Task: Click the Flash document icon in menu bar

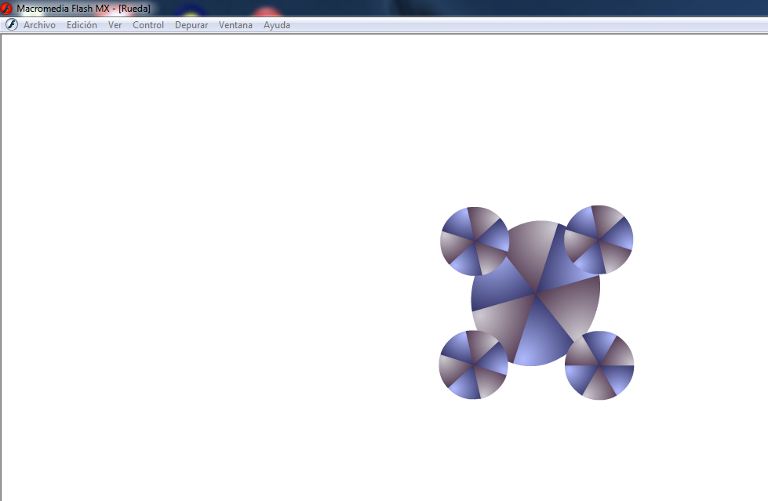Action: coord(12,24)
